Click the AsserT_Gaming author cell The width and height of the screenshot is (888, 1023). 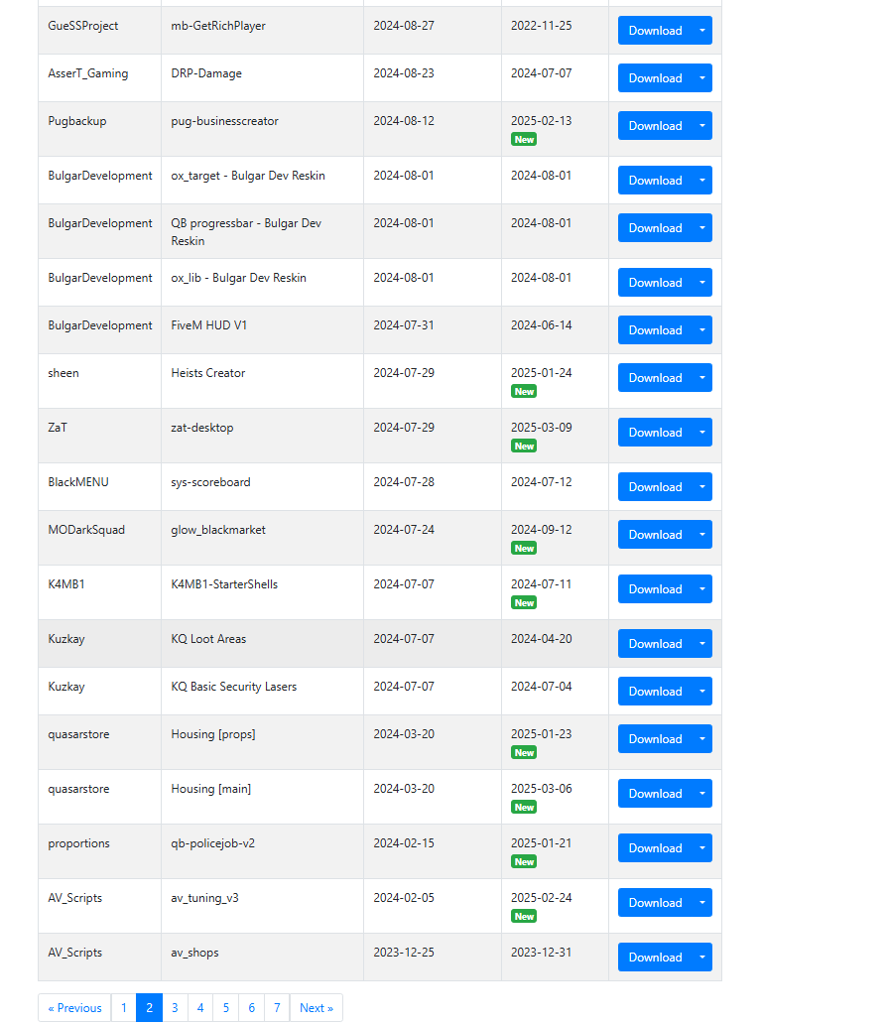[x=100, y=78]
